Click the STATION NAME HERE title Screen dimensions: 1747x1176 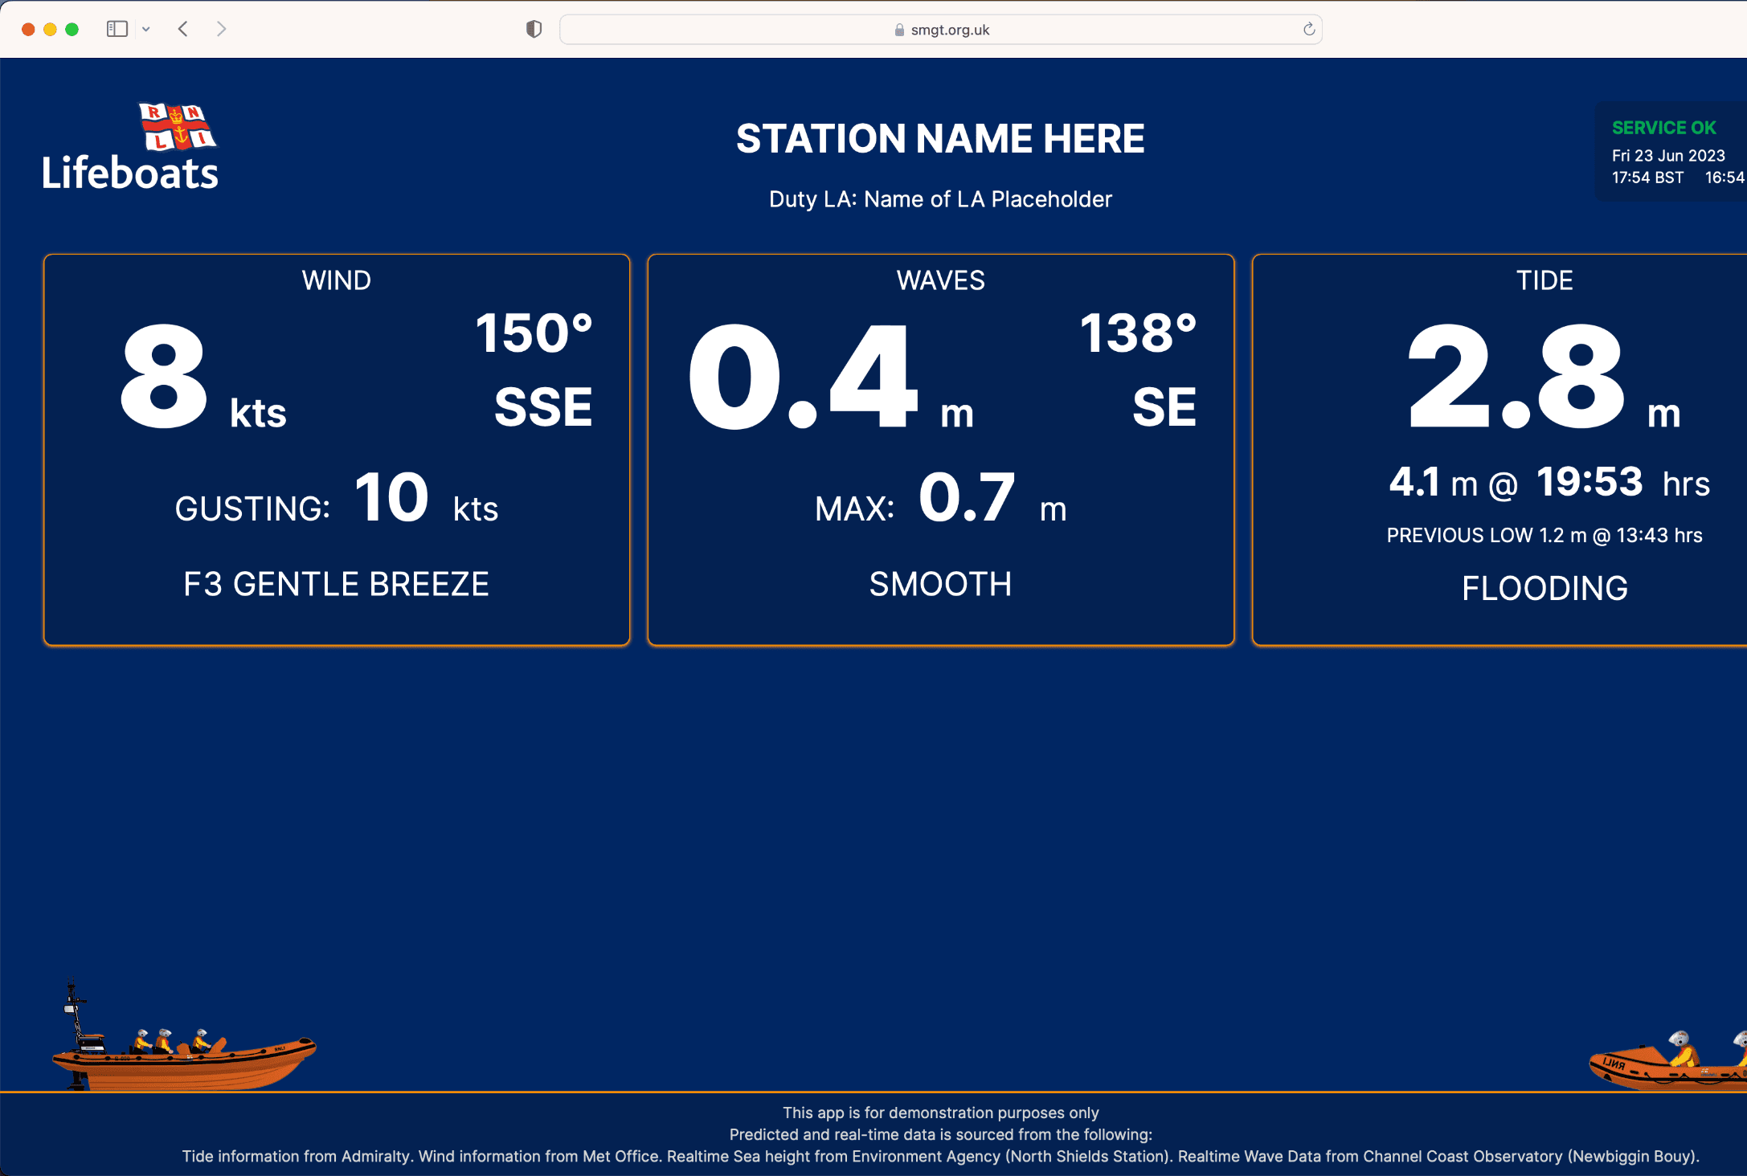tap(940, 139)
